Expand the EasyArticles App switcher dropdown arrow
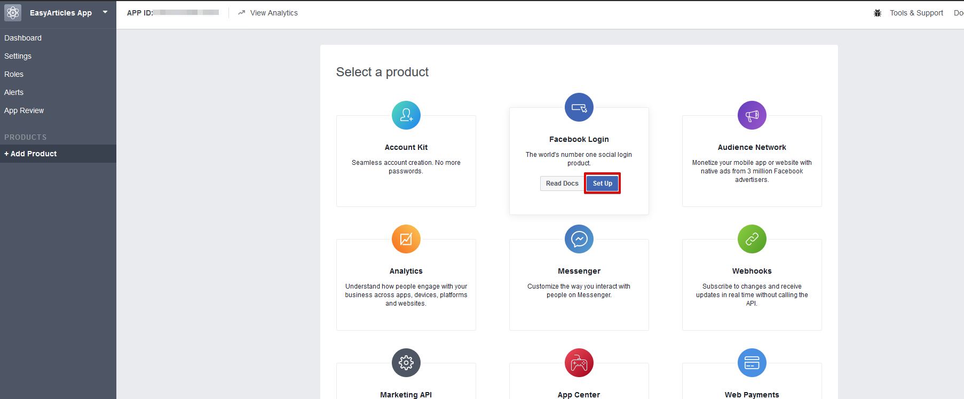The width and height of the screenshot is (964, 399). tap(105, 12)
